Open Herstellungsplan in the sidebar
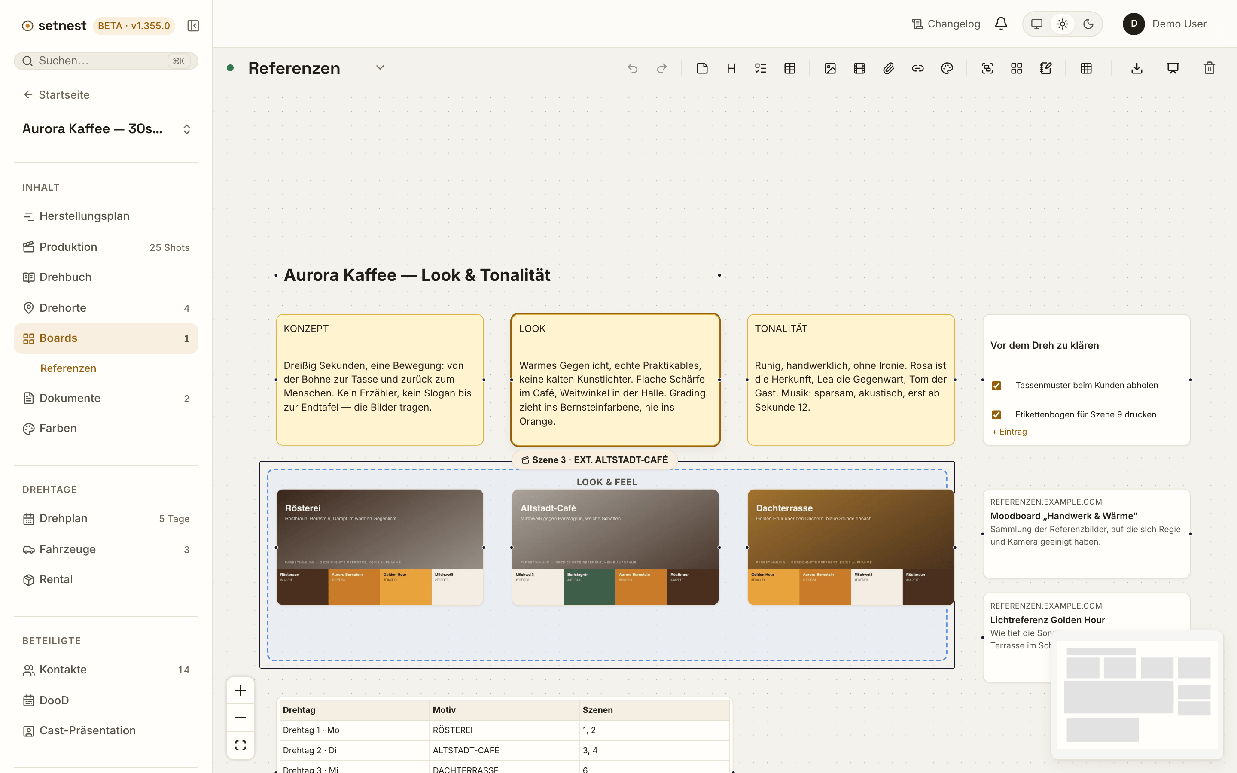Image resolution: width=1237 pixels, height=773 pixels. [x=106, y=216]
